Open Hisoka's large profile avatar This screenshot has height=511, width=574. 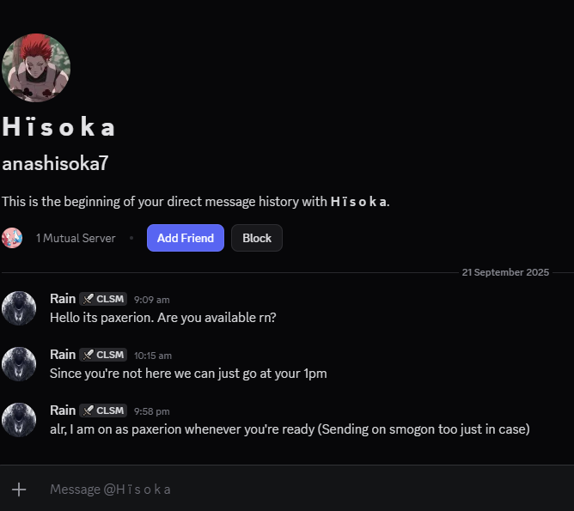(35, 68)
